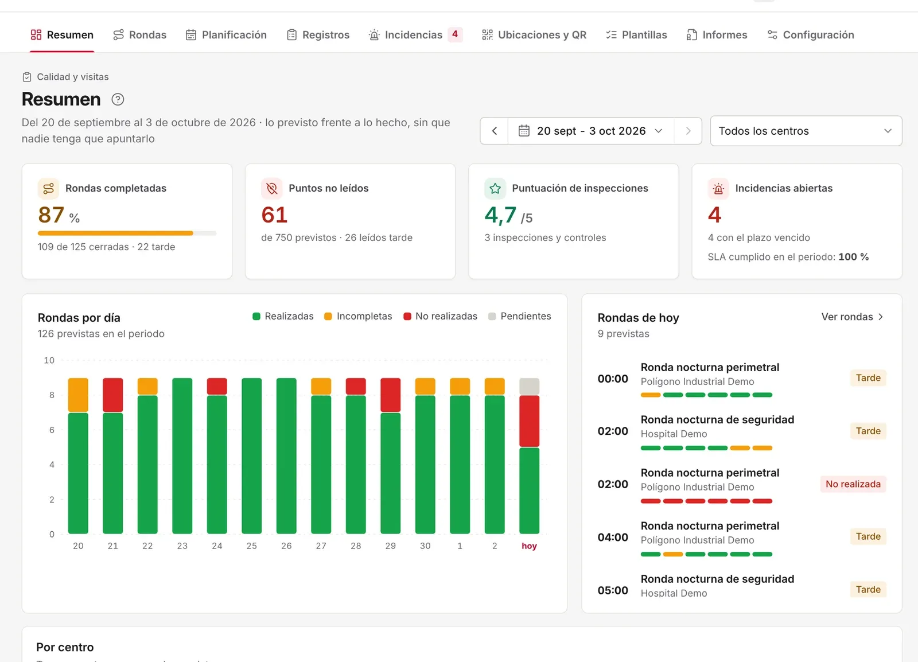Toggle the Pendientes series in the chart legend

click(x=519, y=316)
